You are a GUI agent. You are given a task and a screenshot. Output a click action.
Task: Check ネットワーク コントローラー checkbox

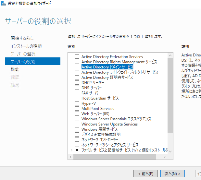coord(77,140)
